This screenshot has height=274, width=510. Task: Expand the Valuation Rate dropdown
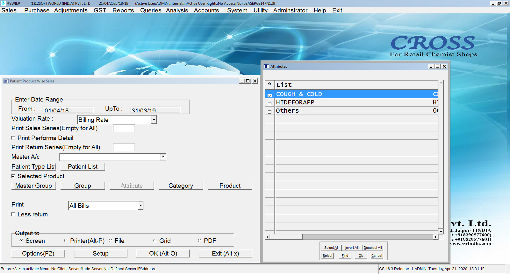154,120
